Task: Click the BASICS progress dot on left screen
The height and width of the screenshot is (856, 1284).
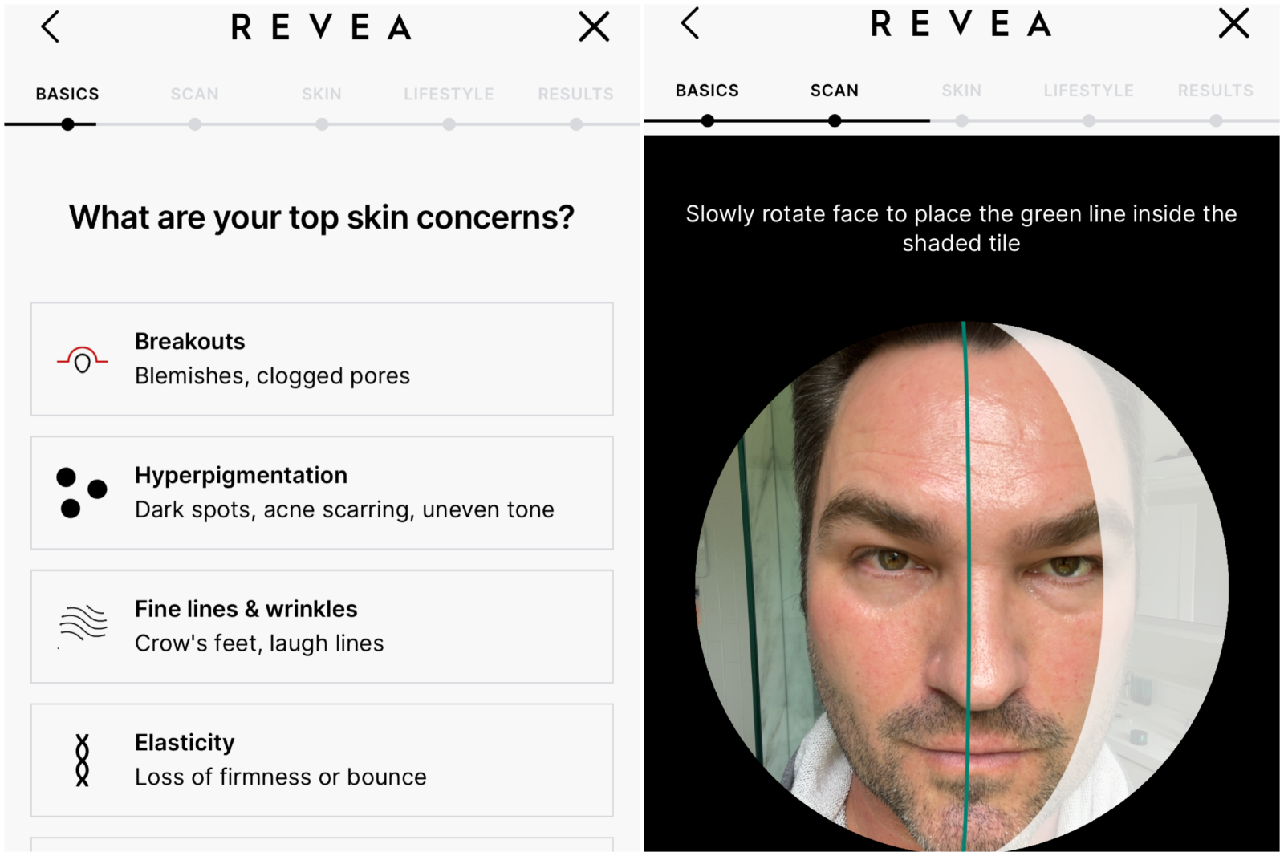Action: pyautogui.click(x=68, y=124)
